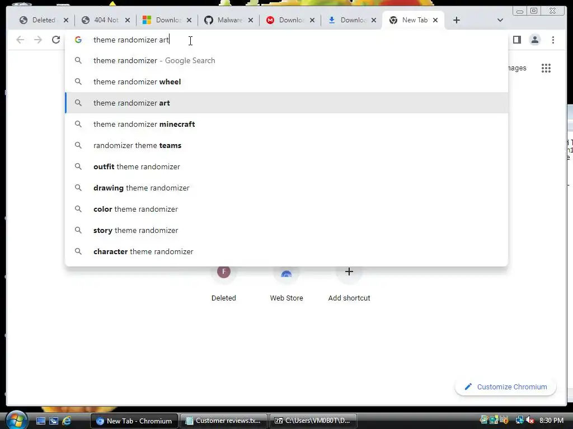Open the Google apps grid
The width and height of the screenshot is (573, 429).
(x=546, y=68)
